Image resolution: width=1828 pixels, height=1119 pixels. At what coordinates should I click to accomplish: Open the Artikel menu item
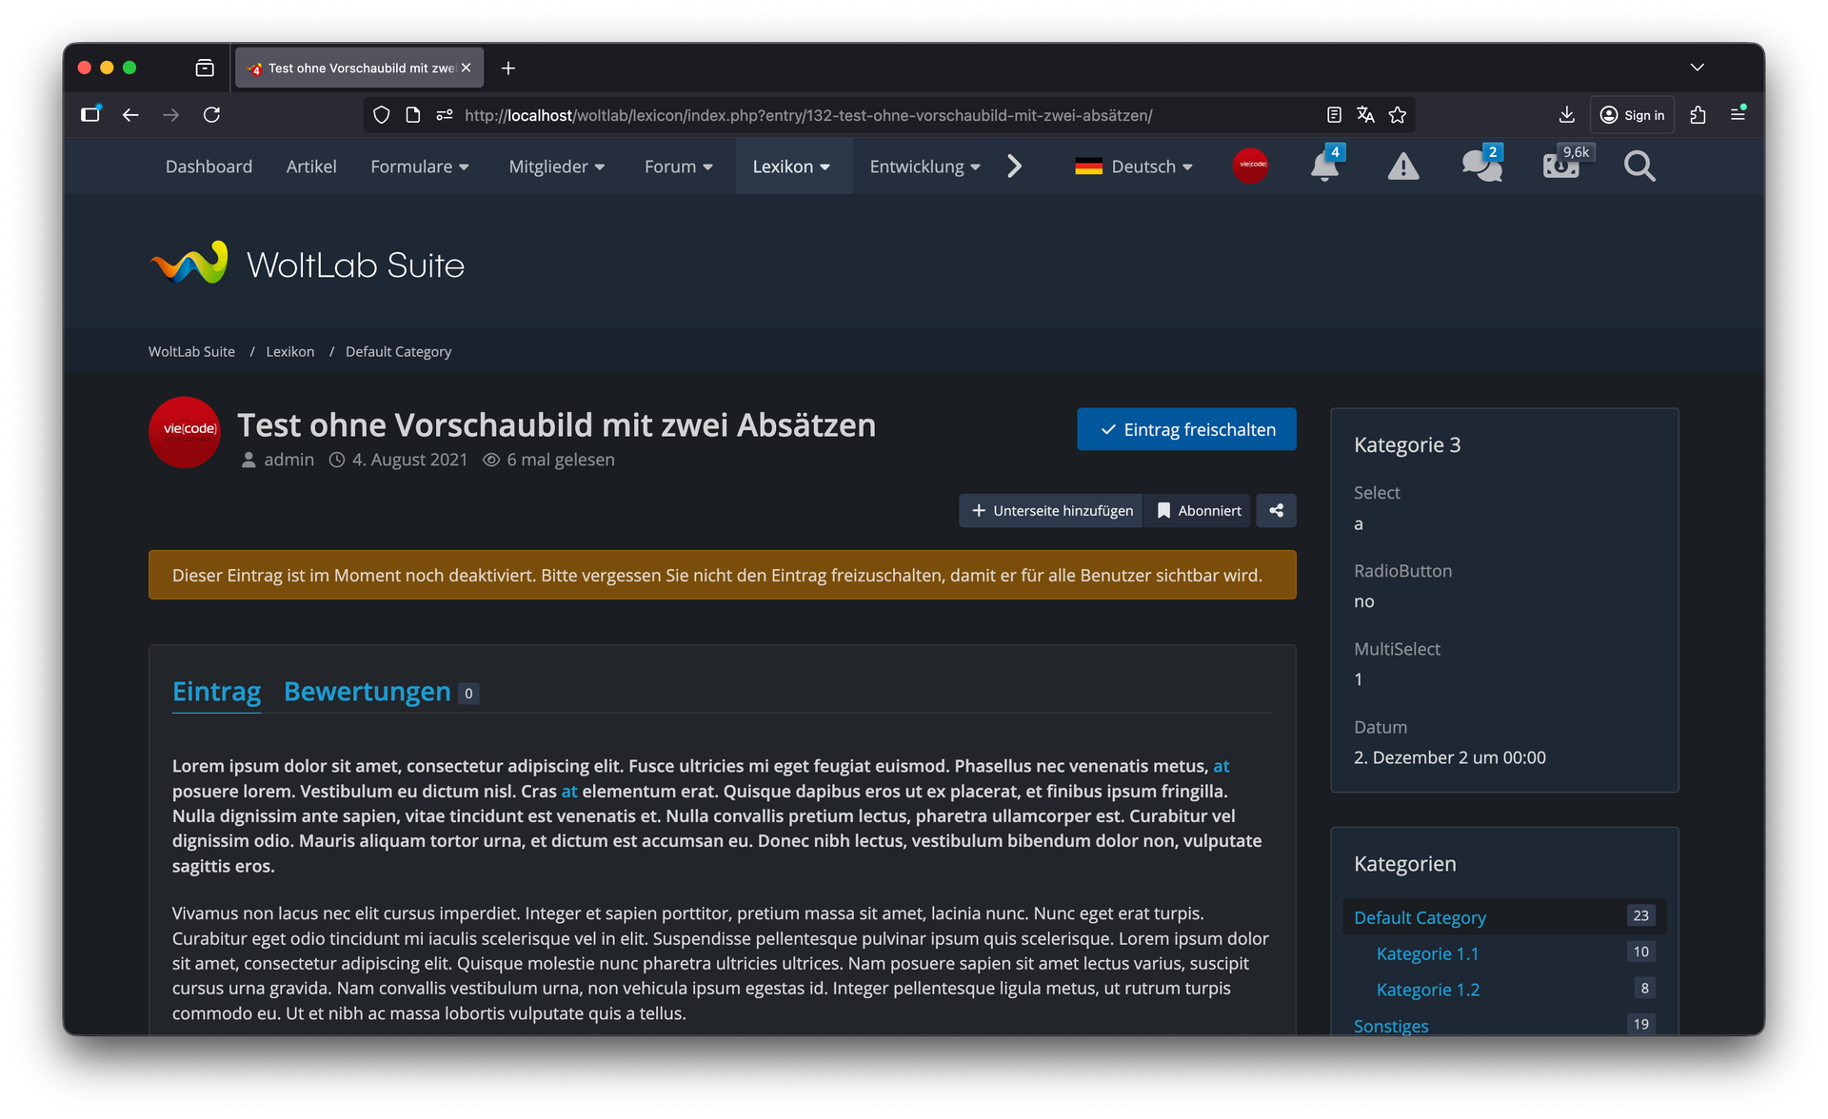coord(311,167)
